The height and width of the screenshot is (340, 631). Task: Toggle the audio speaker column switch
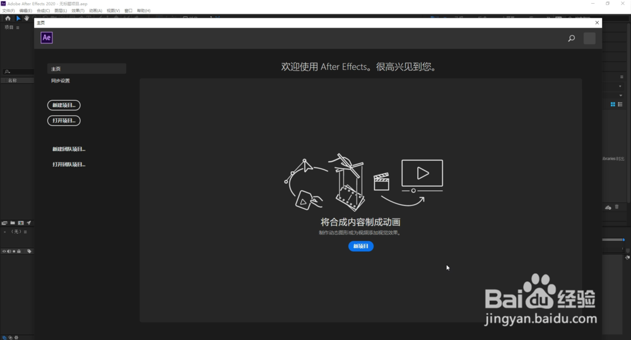pos(9,251)
